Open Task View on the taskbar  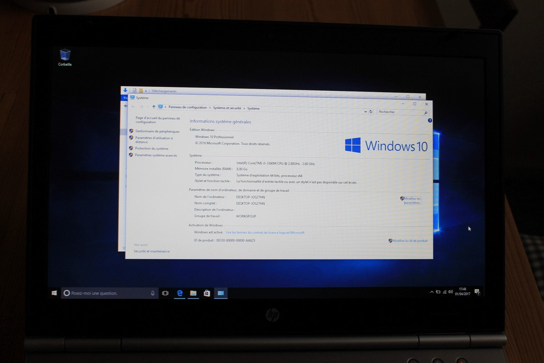pos(165,293)
